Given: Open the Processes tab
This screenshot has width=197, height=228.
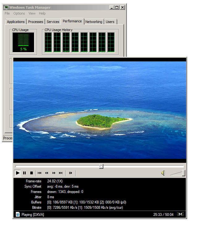Looking at the screenshot, I should point(36,22).
